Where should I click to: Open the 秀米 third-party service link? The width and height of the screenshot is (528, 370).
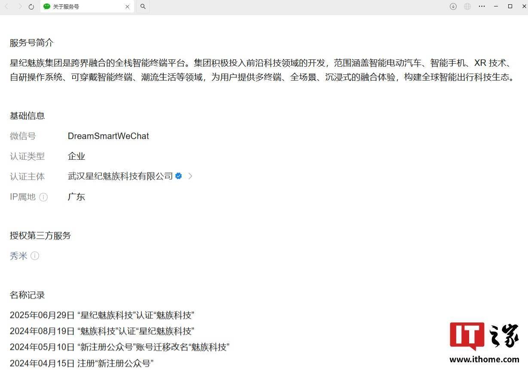(x=18, y=256)
